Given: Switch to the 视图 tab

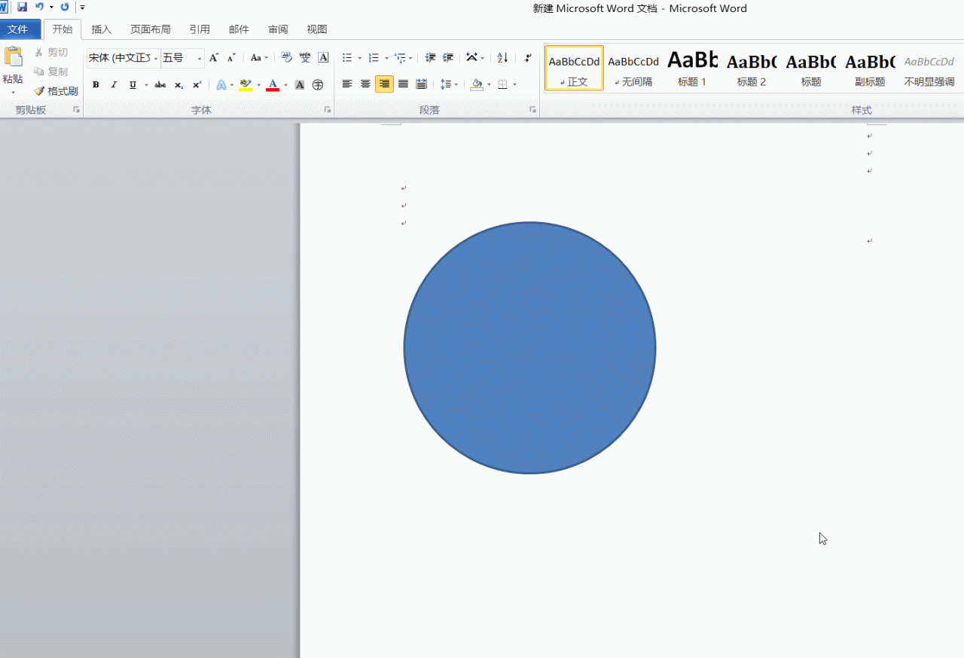Looking at the screenshot, I should point(317,29).
